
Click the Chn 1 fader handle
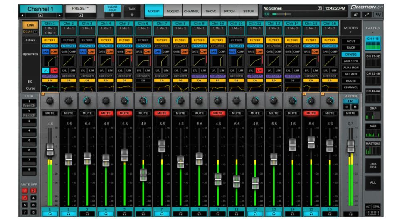[x=50, y=150]
